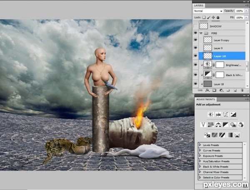Hide the FIRE group
Screen dimensions: 250x190
pyautogui.click(x=195, y=33)
